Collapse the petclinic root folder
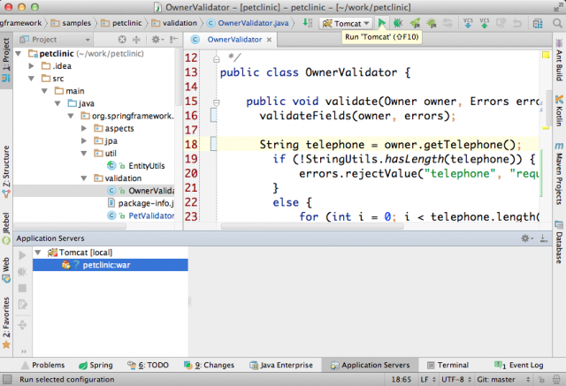 (19, 54)
